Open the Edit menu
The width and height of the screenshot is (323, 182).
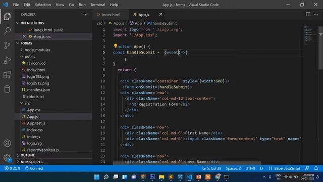click(x=27, y=5)
